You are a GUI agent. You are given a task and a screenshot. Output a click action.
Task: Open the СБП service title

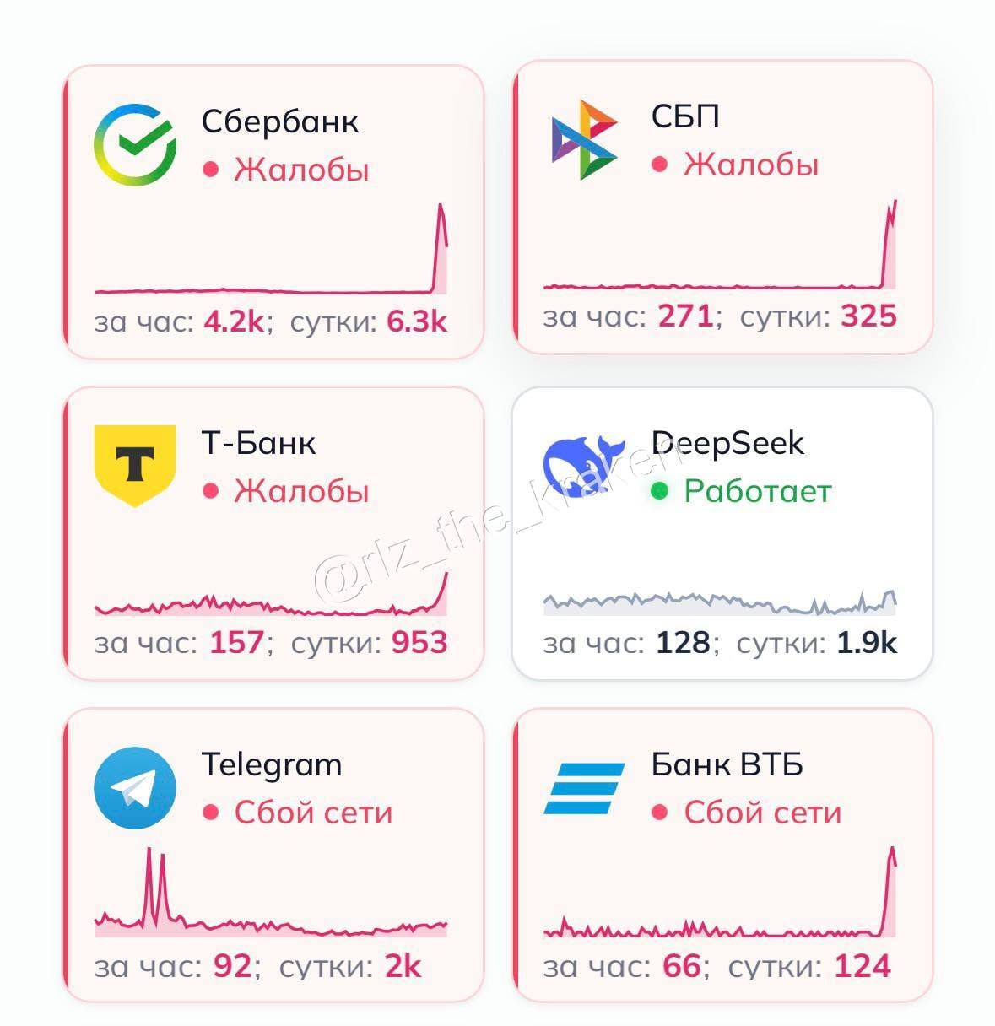(x=685, y=116)
